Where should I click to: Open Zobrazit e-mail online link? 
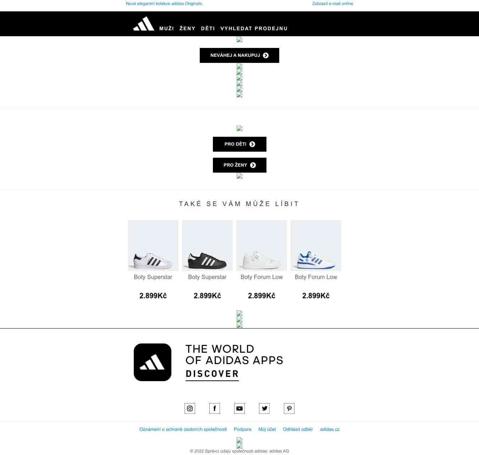click(332, 4)
